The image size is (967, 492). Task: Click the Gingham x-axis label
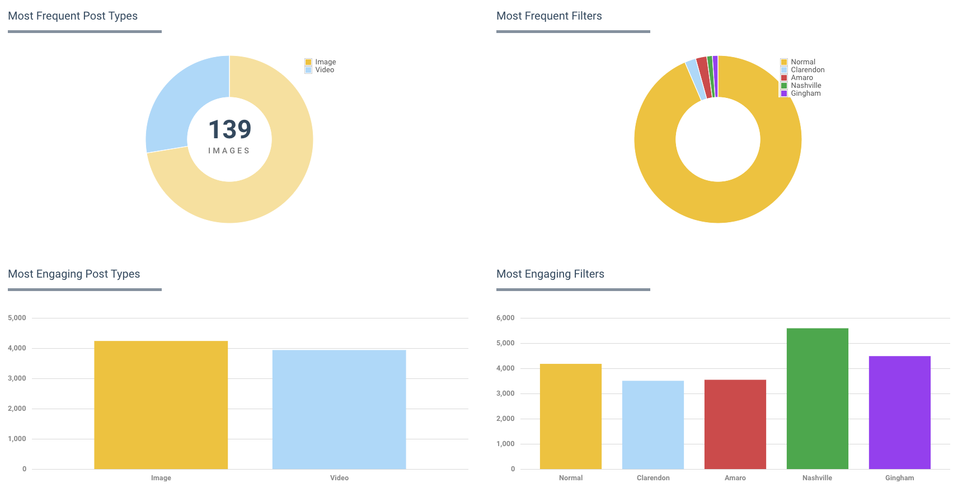coord(900,478)
